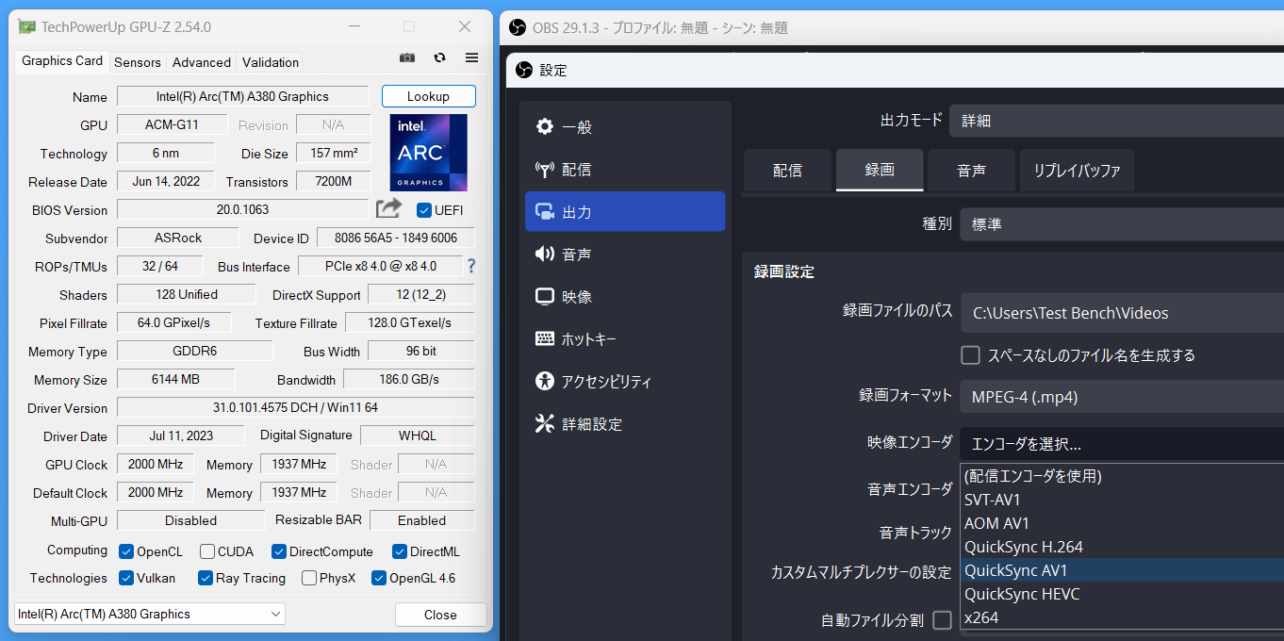
Task: Click the Resizable BAR Enabled value
Action: [x=422, y=520]
